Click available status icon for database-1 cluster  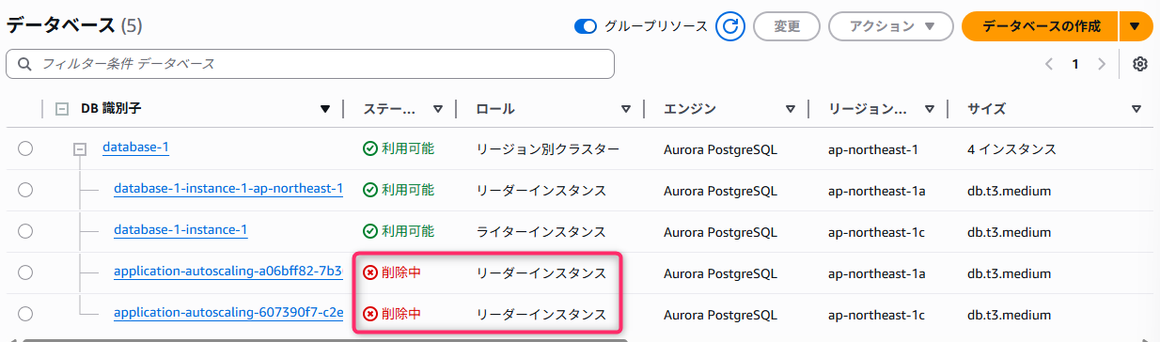point(370,148)
